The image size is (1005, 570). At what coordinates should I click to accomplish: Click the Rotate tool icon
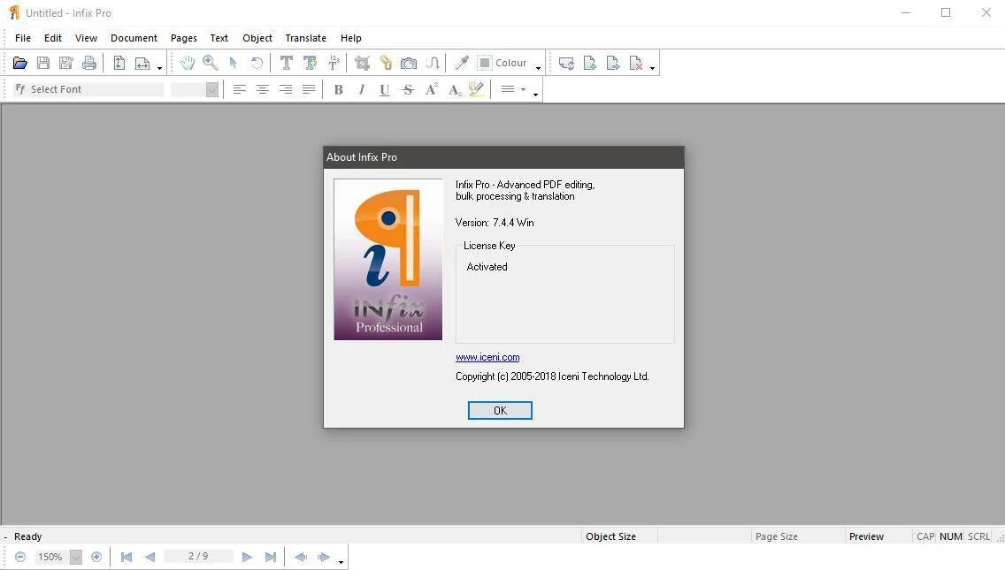[x=257, y=63]
